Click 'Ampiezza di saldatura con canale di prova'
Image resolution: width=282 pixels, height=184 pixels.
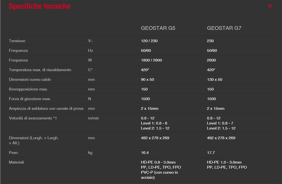point(46,109)
